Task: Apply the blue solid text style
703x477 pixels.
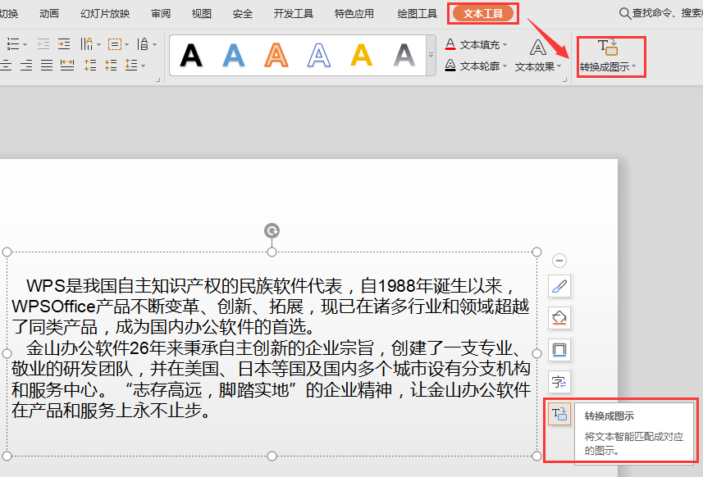Action: point(234,56)
